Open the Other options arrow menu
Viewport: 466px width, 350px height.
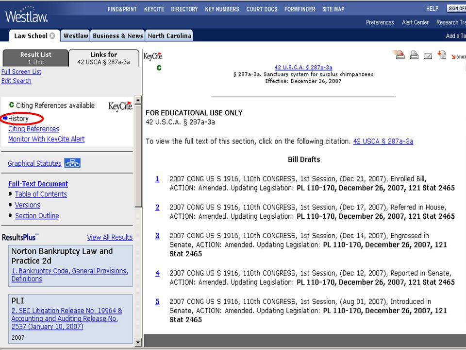[x=458, y=56]
